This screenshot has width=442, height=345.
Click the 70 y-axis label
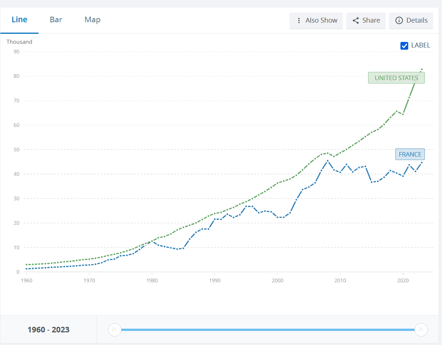point(16,101)
